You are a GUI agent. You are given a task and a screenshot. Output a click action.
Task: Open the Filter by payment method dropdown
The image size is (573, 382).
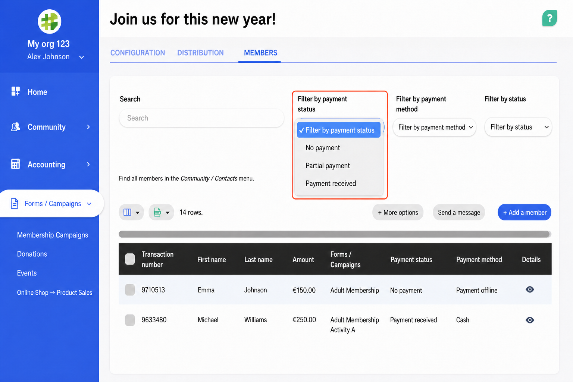[x=435, y=127]
